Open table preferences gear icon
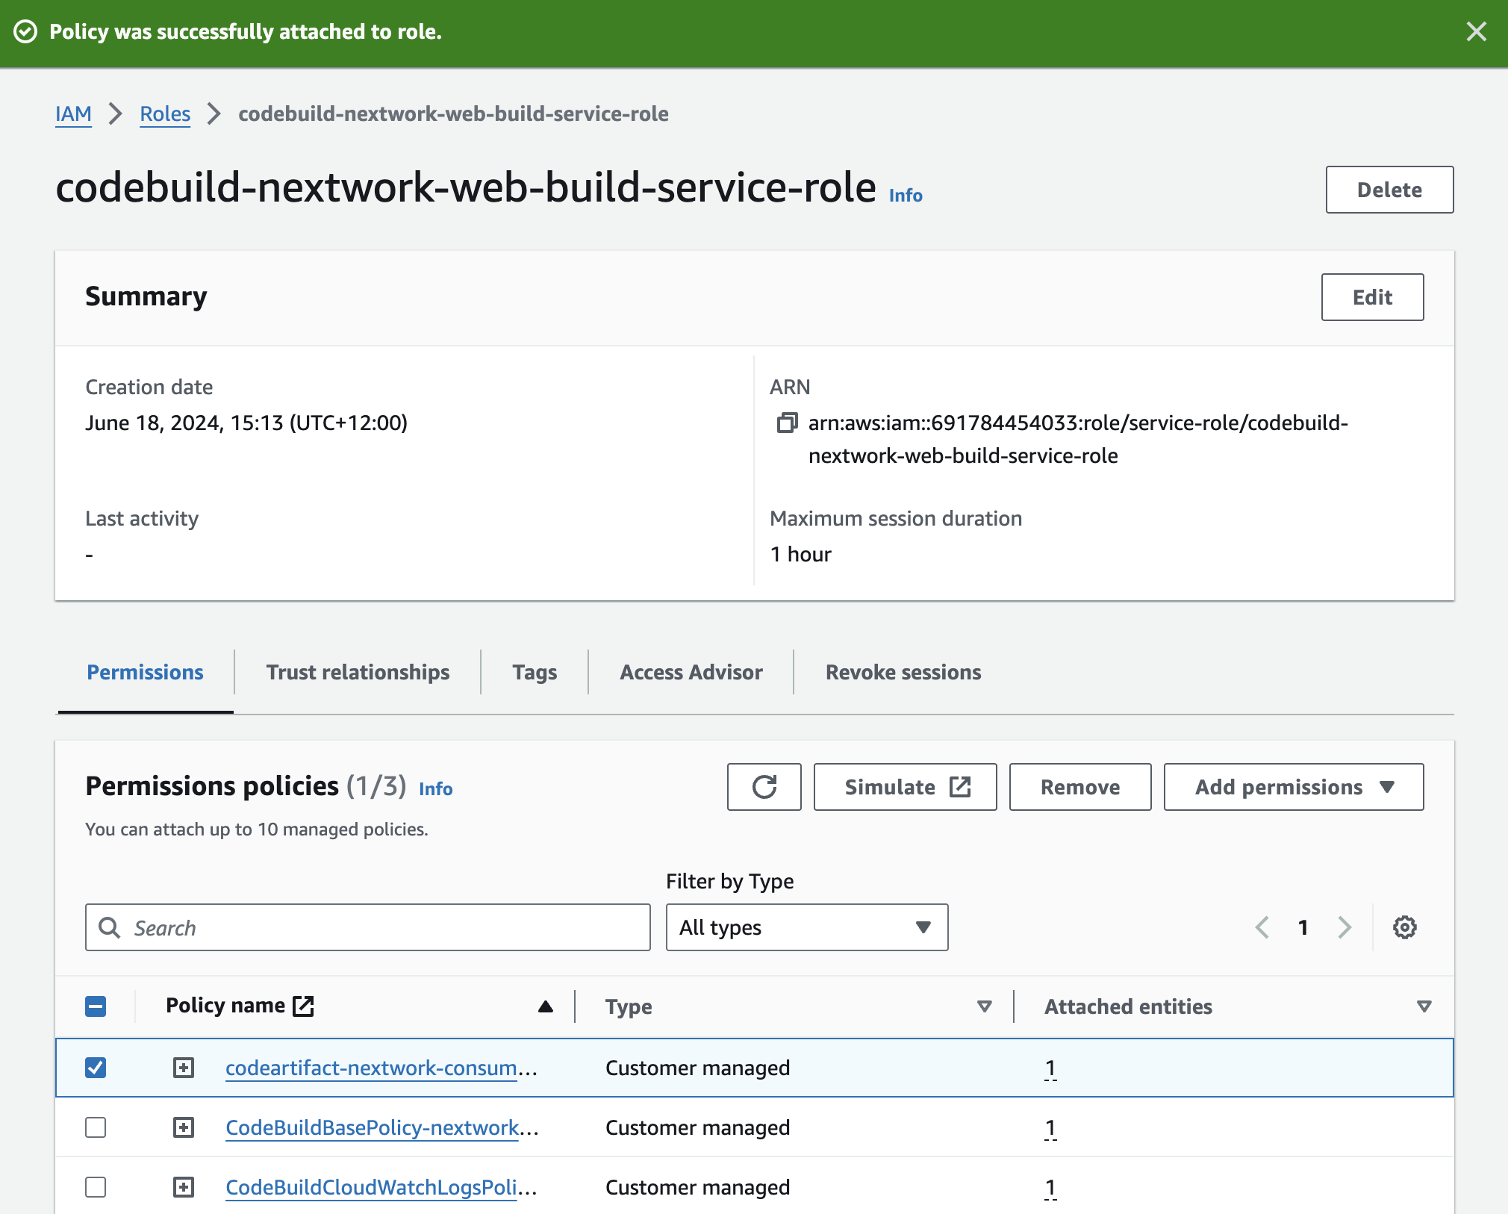The width and height of the screenshot is (1508, 1214). [x=1404, y=927]
